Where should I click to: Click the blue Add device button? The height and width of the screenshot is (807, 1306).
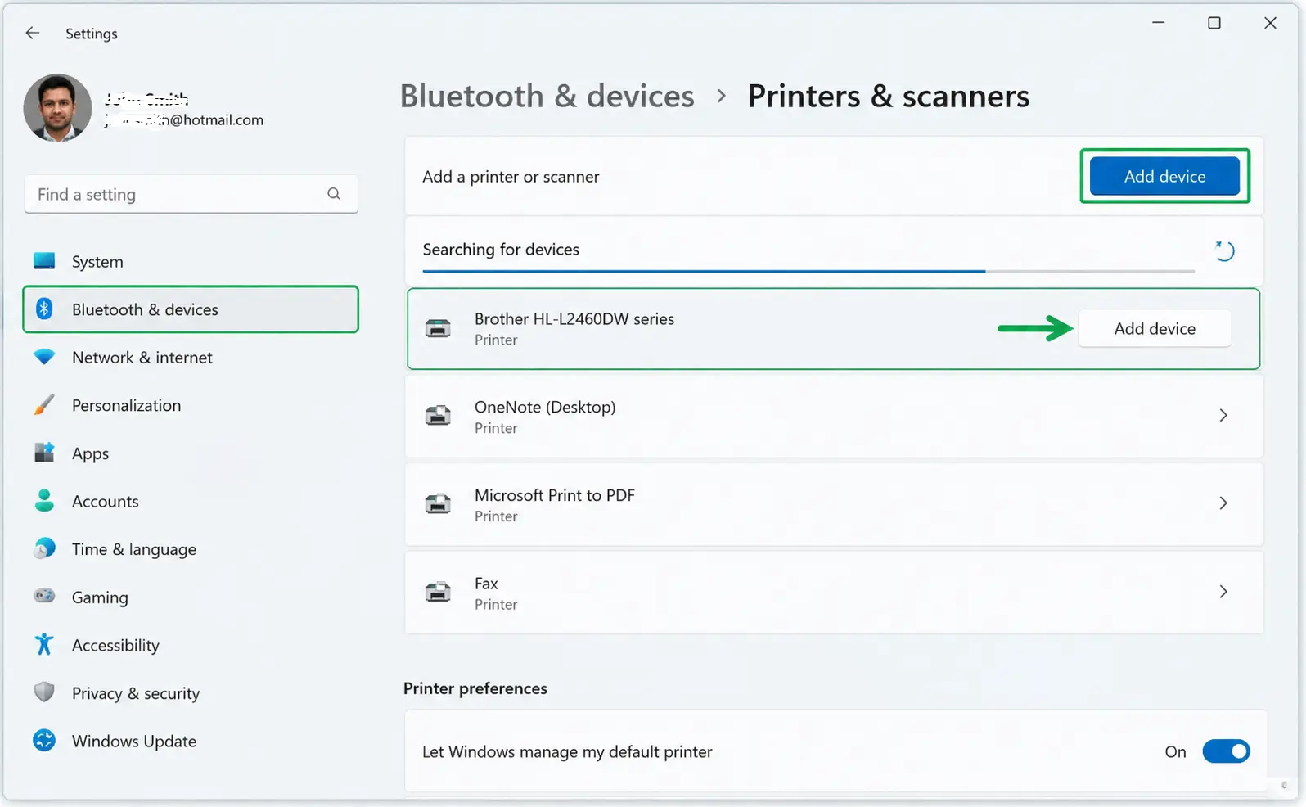pyautogui.click(x=1164, y=176)
